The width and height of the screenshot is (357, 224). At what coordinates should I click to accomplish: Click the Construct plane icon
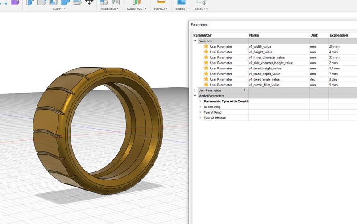click(137, 2)
